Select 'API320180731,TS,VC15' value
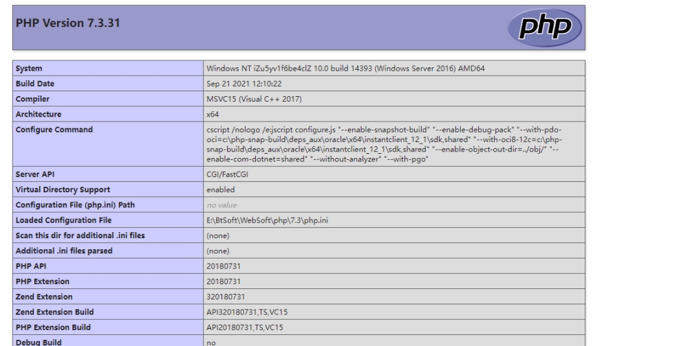 (x=247, y=312)
